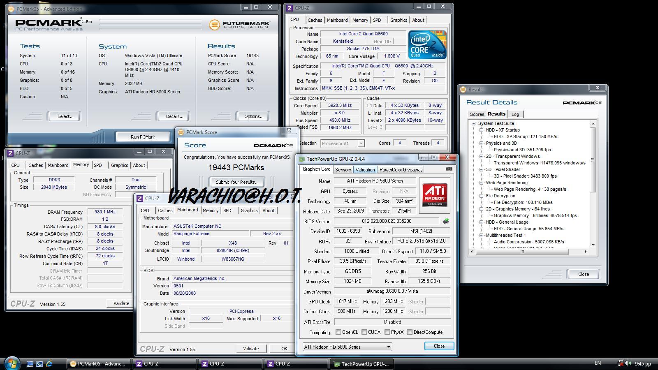
Task: Toggle the PhysX checkbox
Action: click(x=387, y=332)
